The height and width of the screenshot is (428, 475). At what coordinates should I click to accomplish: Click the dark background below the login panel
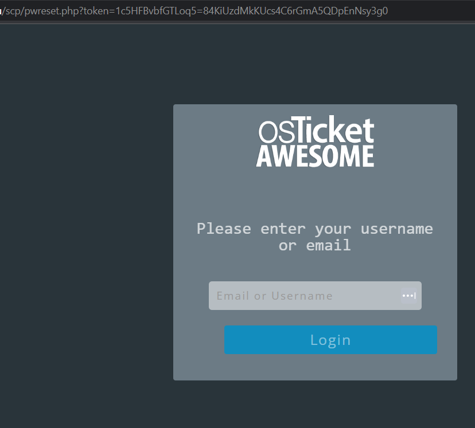(x=315, y=404)
